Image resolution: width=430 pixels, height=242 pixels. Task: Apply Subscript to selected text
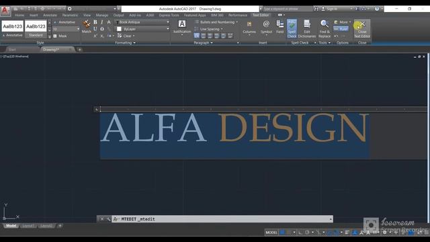pyautogui.click(x=101, y=36)
